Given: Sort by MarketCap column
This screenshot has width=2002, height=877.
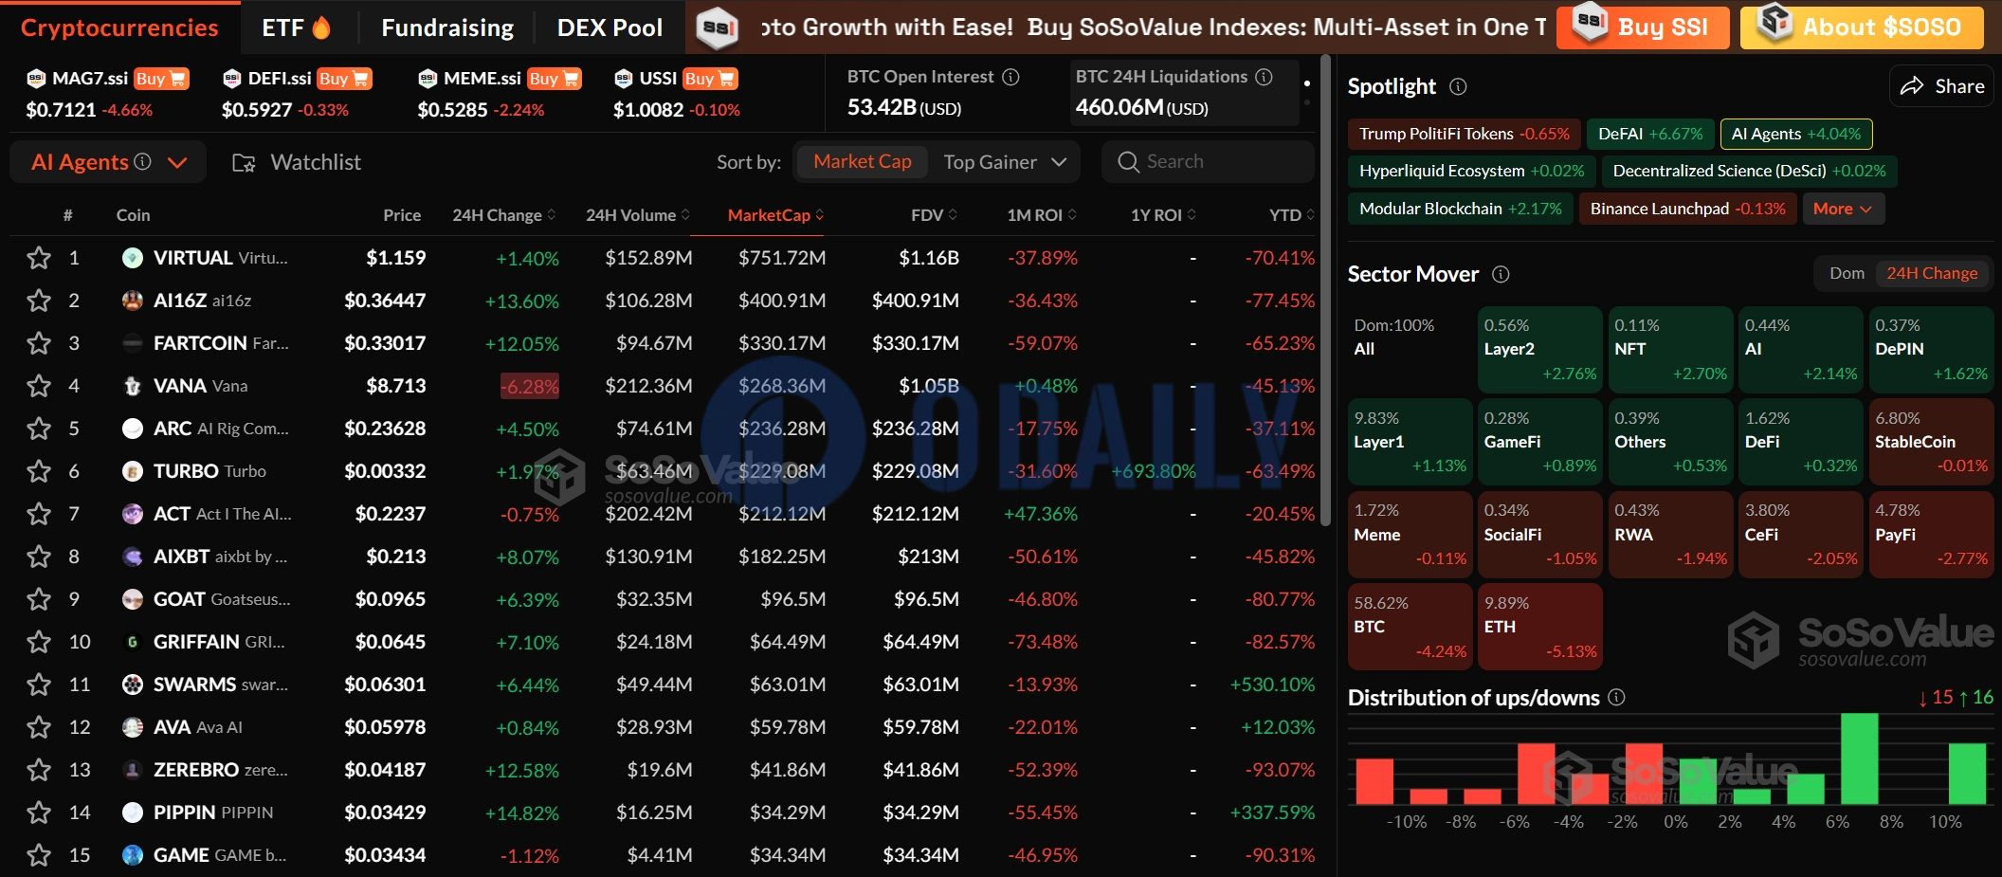Looking at the screenshot, I should point(775,215).
